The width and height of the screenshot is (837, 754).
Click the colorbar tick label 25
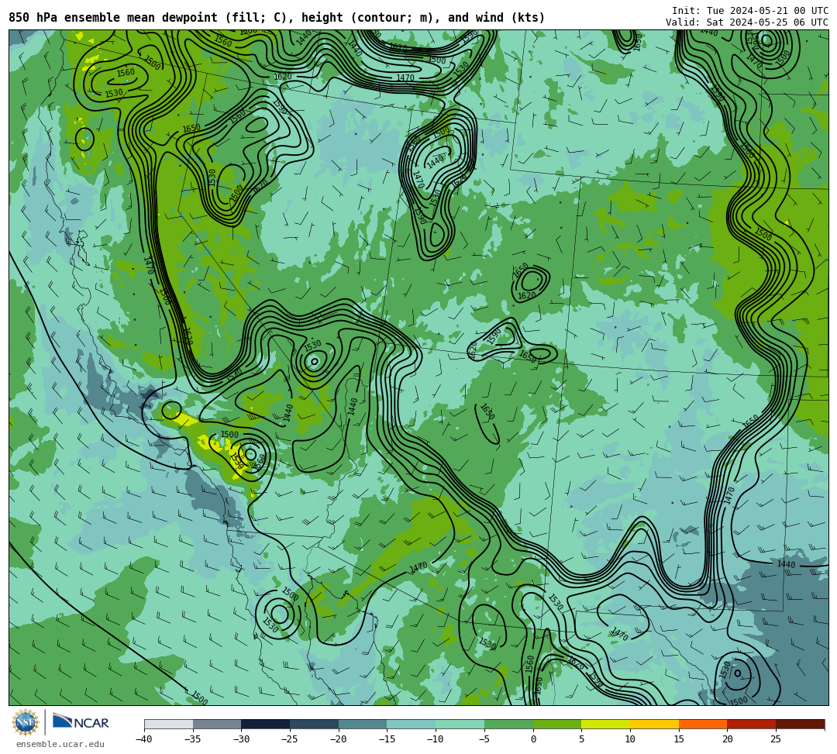(776, 739)
